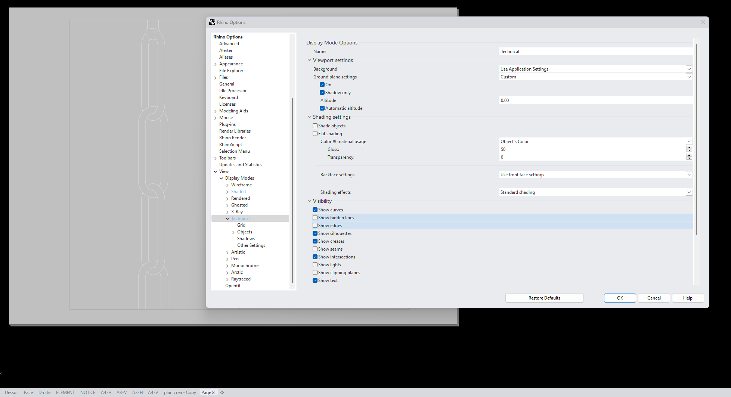The height and width of the screenshot is (397, 731).
Task: Open Ground plane settings dropdown
Action: click(689, 77)
